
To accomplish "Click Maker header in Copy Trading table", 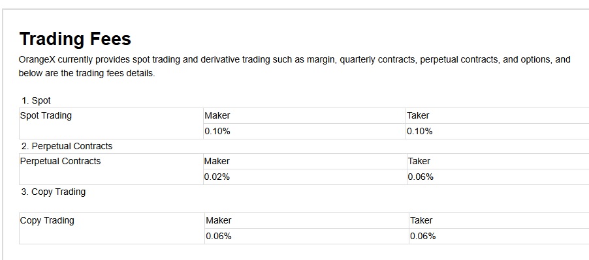I will coord(307,221).
